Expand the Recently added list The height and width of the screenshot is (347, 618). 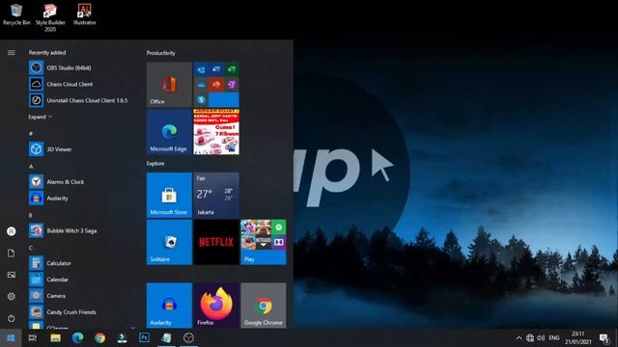pos(40,117)
